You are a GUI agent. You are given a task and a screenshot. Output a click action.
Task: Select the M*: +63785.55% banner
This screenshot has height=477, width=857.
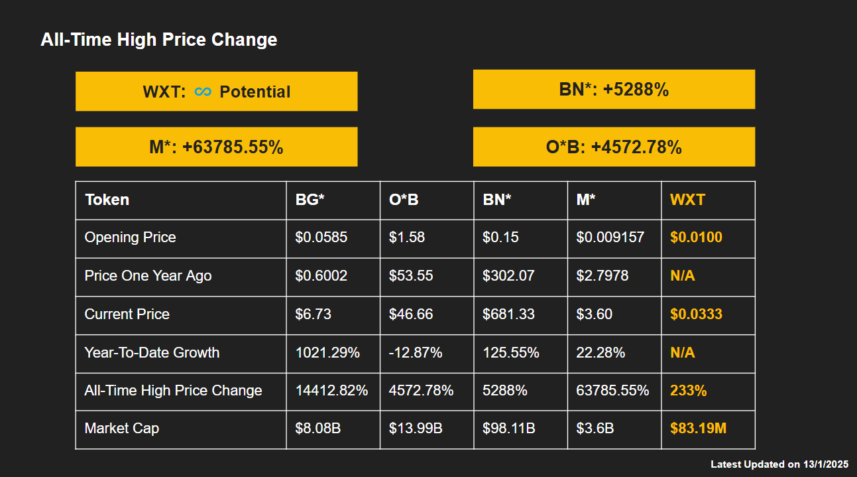[x=216, y=147]
